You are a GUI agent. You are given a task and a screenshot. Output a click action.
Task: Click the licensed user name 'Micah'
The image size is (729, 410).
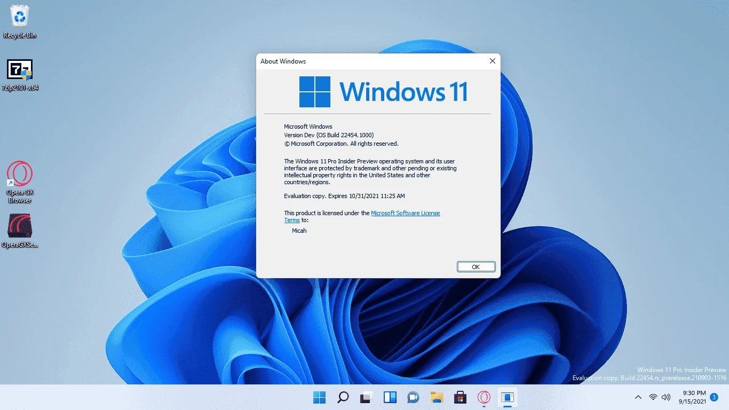tap(299, 231)
